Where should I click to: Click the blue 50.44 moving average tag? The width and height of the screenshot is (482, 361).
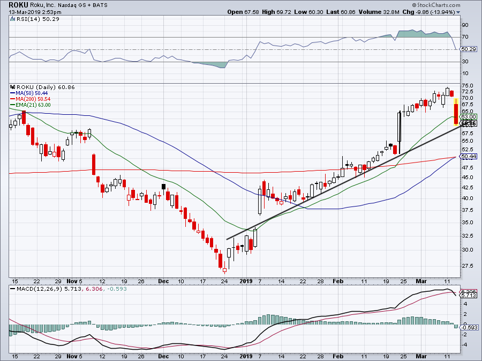click(x=469, y=156)
